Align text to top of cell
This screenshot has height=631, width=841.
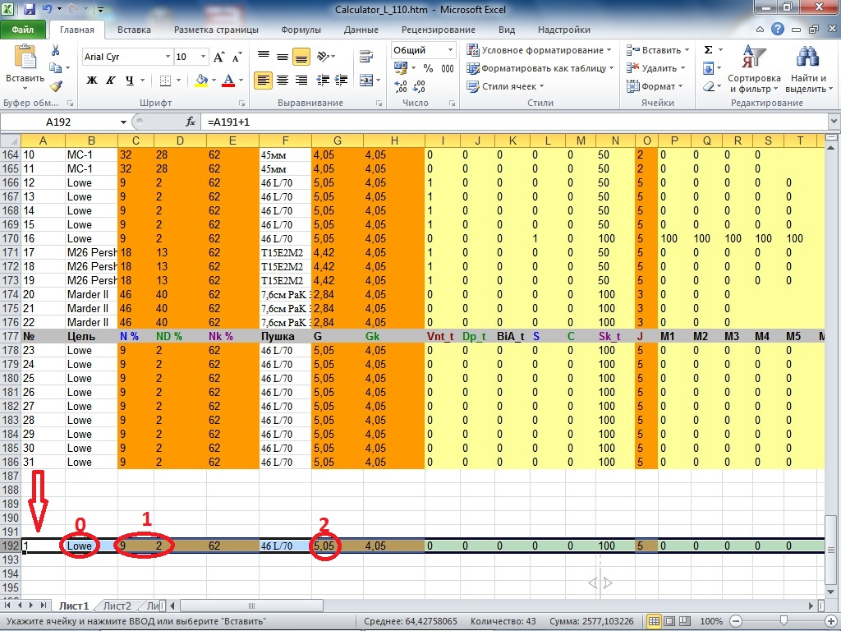coord(264,56)
